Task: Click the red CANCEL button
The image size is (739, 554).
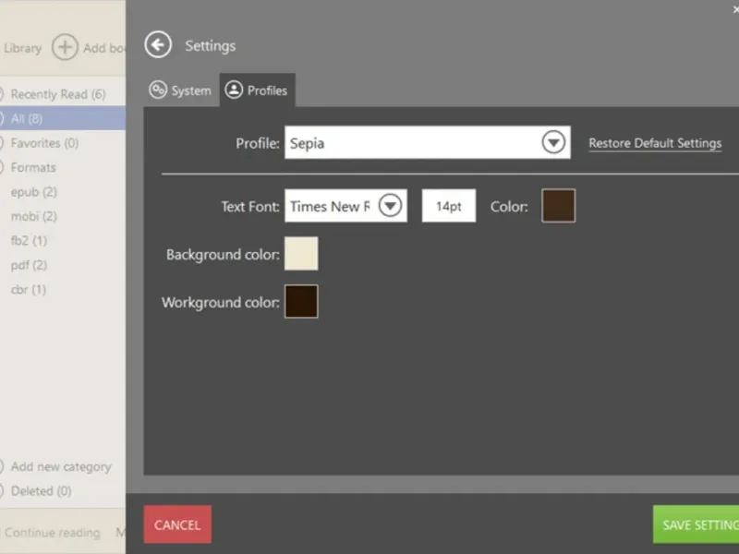Action: pos(177,524)
